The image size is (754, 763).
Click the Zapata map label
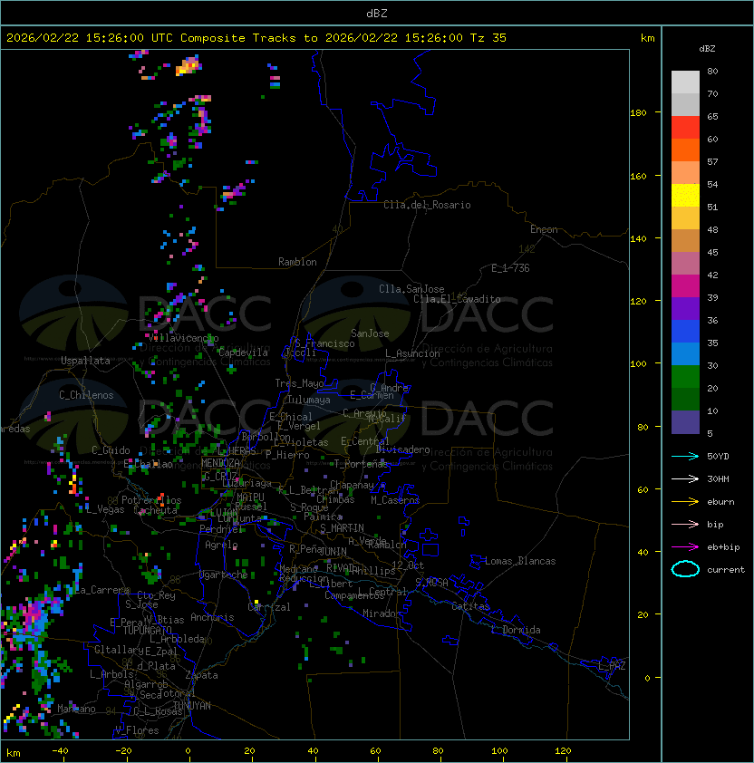coord(201,675)
